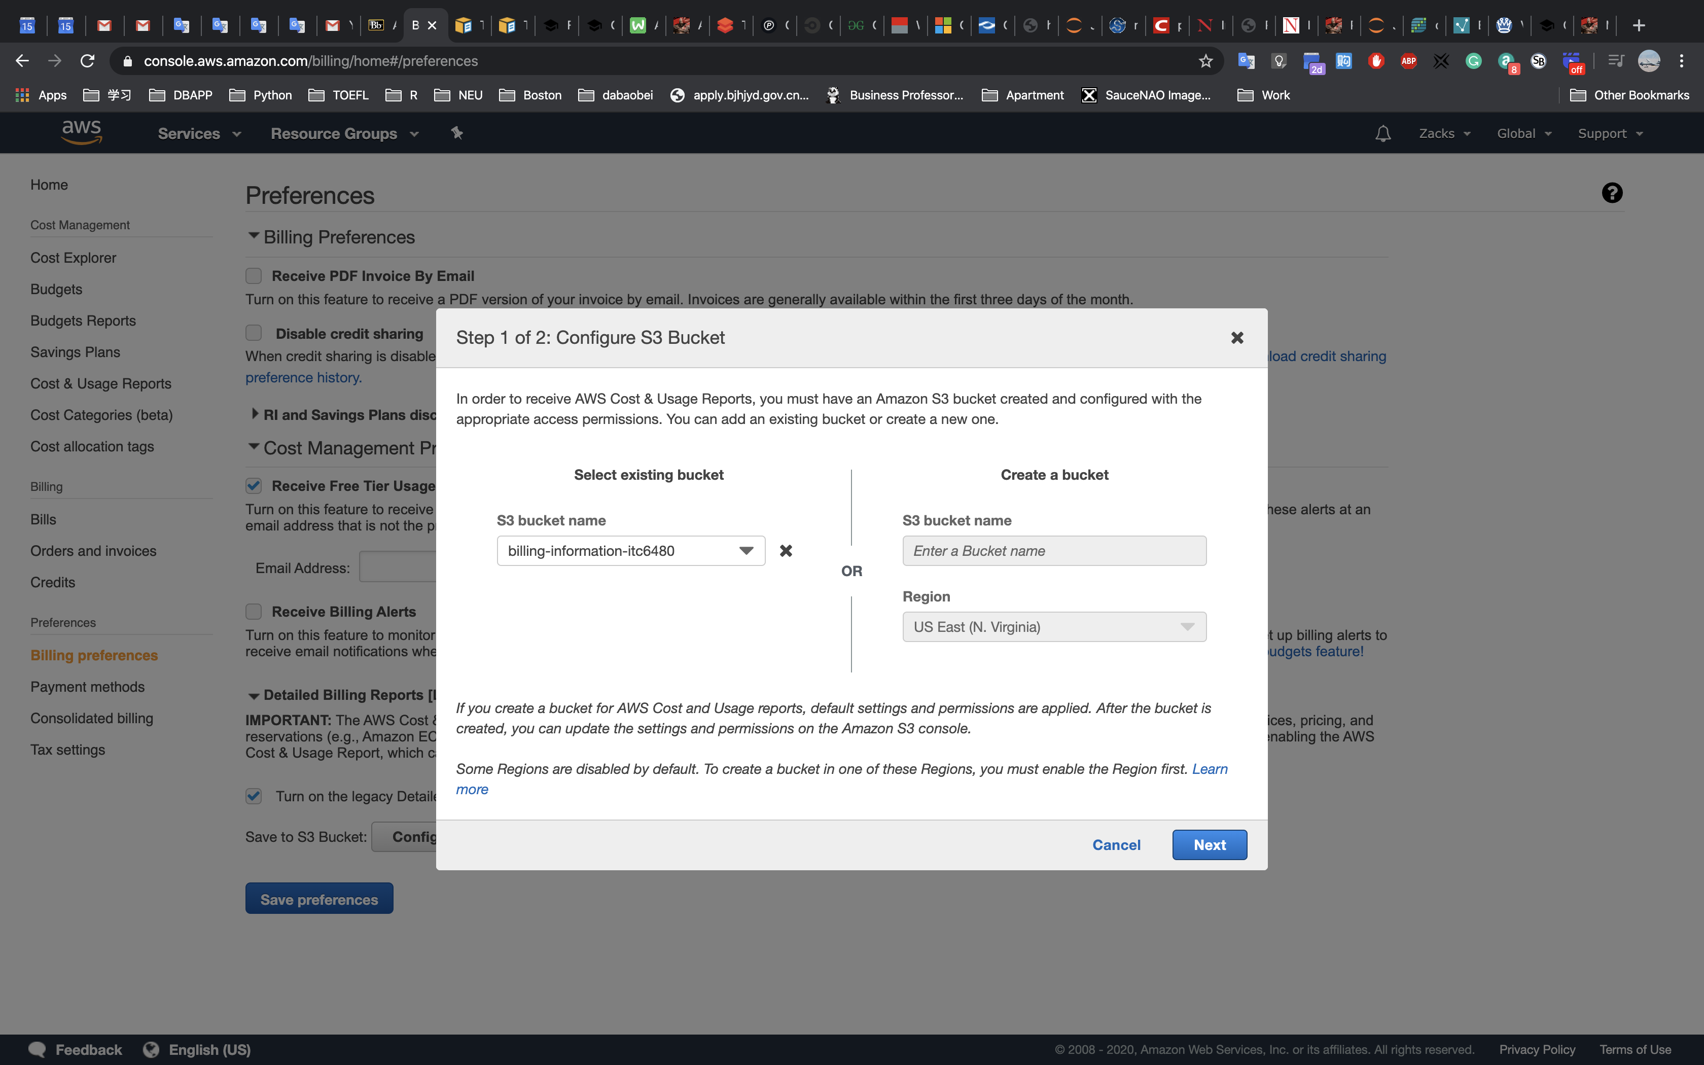Check the Disable credit sharing box

tap(254, 333)
